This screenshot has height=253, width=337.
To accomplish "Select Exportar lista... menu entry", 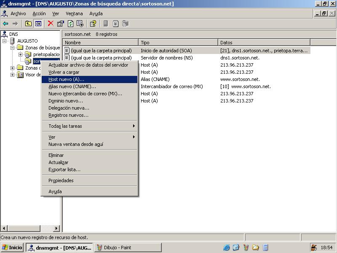I will tap(89, 170).
